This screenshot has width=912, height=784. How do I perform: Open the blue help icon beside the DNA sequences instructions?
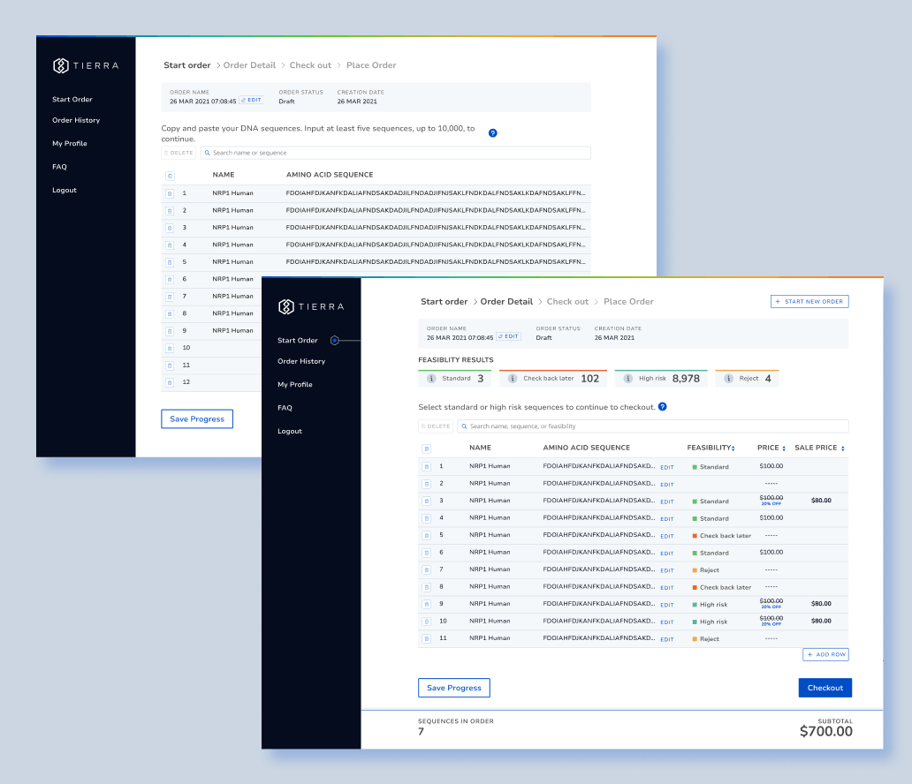(x=492, y=133)
